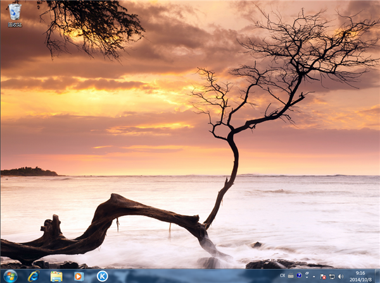Open Action Center flag with red X
This screenshot has width=380, height=283.
(323, 276)
